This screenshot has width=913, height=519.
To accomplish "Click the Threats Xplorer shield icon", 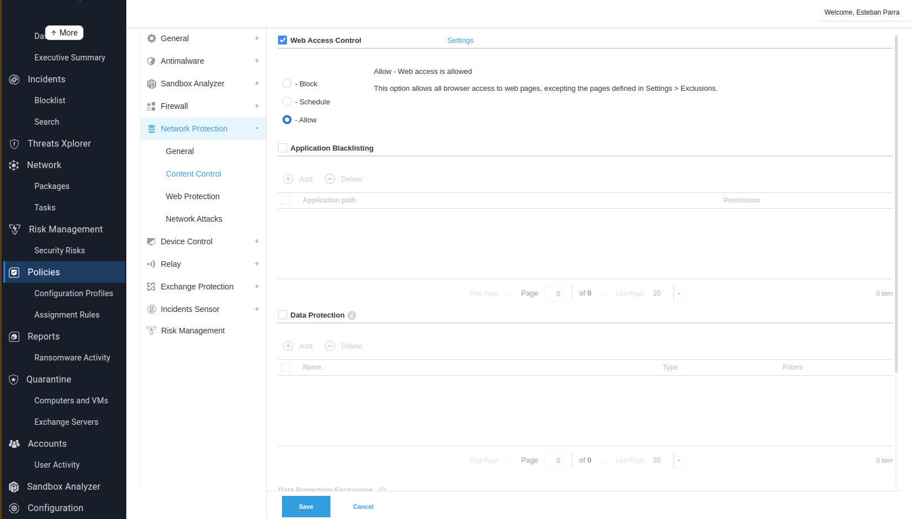I will point(14,144).
